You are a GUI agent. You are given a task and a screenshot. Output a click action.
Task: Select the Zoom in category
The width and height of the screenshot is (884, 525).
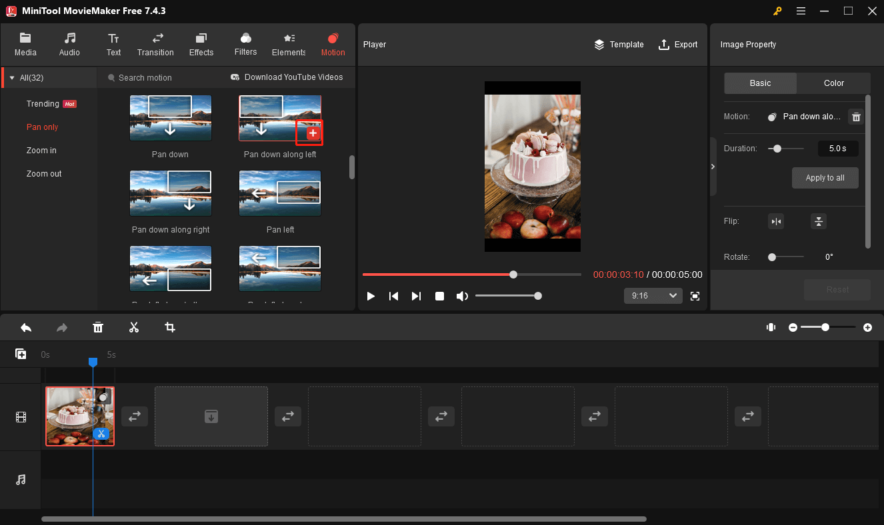41,151
